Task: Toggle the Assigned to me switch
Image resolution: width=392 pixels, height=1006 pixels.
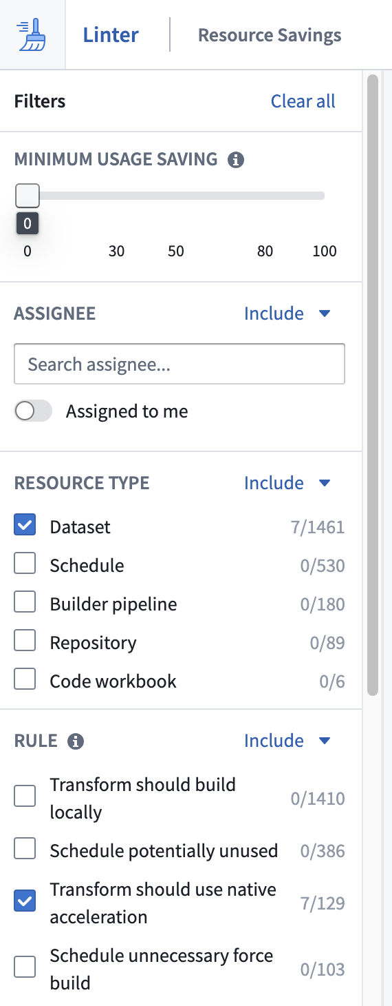Action: tap(33, 411)
